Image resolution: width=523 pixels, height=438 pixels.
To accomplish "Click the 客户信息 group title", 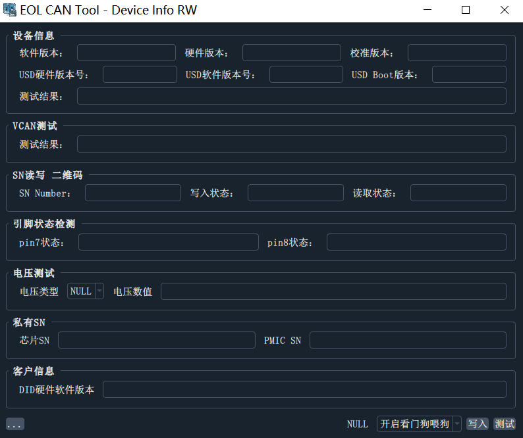I will [34, 371].
